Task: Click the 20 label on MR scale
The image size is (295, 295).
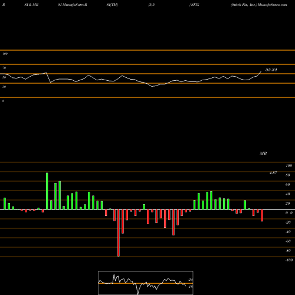Action: [288, 204]
